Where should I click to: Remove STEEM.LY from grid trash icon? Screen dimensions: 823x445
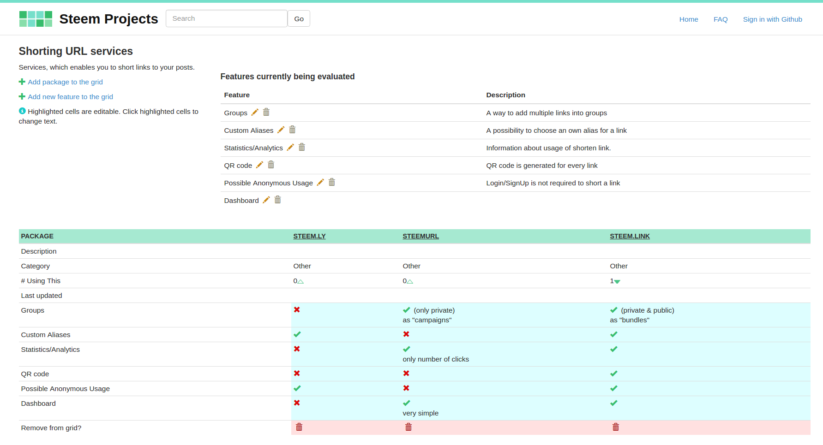pyautogui.click(x=299, y=427)
